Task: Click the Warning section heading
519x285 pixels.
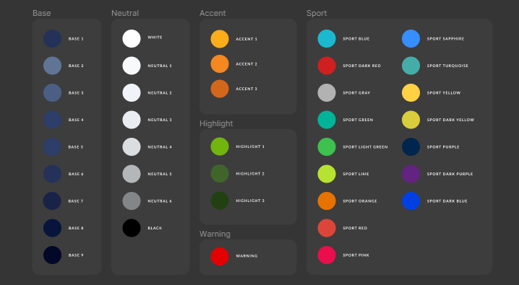Action: (x=215, y=234)
